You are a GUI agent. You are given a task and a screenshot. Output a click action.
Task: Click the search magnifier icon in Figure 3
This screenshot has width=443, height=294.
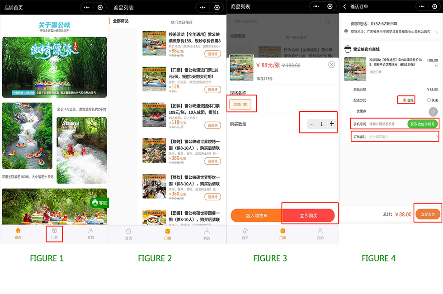click(x=327, y=21)
